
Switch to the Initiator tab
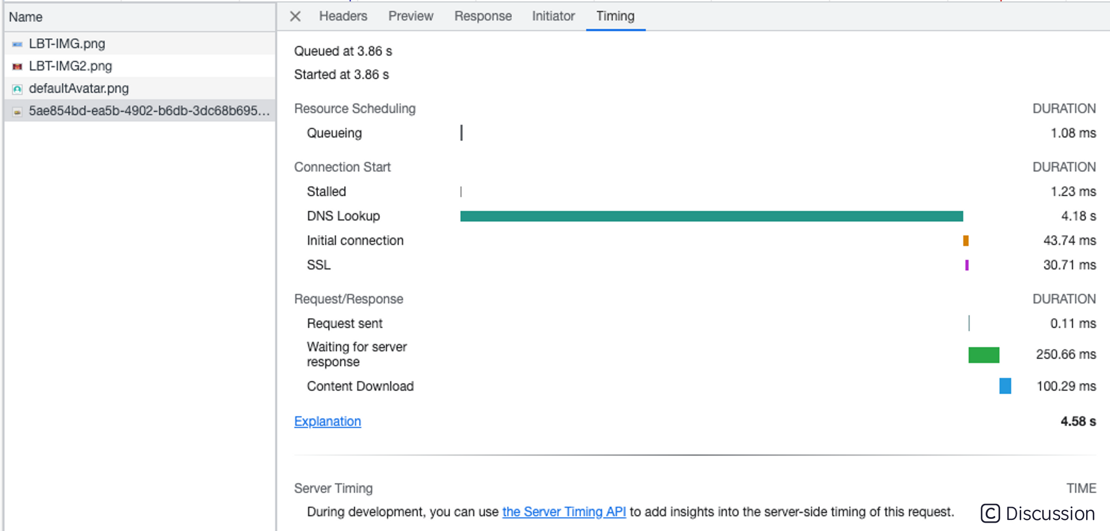[553, 16]
